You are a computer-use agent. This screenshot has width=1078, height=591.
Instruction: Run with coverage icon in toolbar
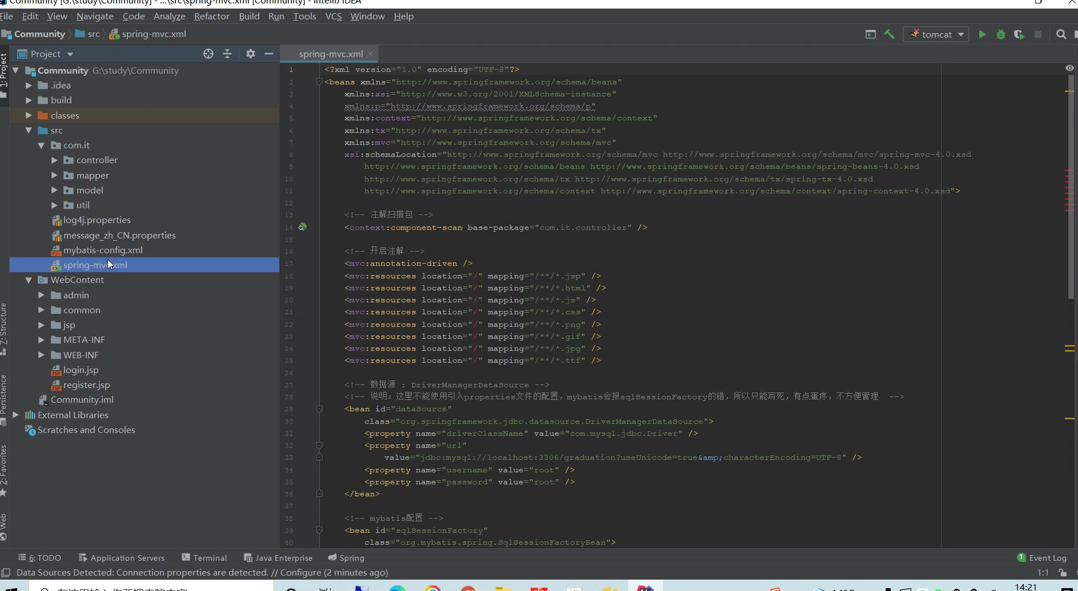click(1019, 34)
